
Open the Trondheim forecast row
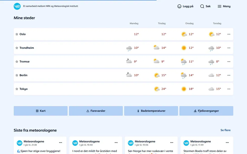pyautogui.click(x=123, y=48)
